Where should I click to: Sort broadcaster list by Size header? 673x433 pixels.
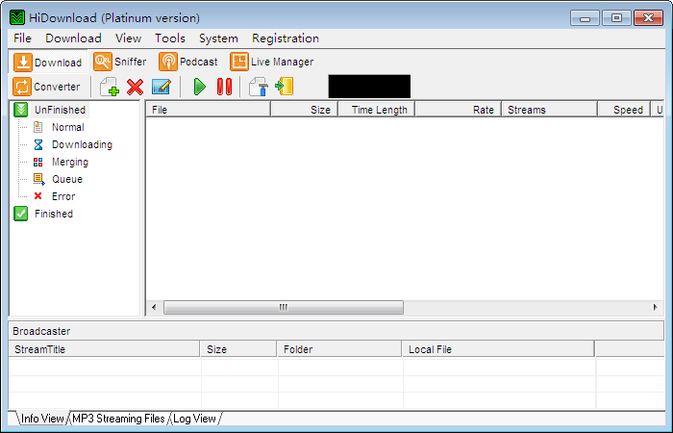[x=238, y=349]
